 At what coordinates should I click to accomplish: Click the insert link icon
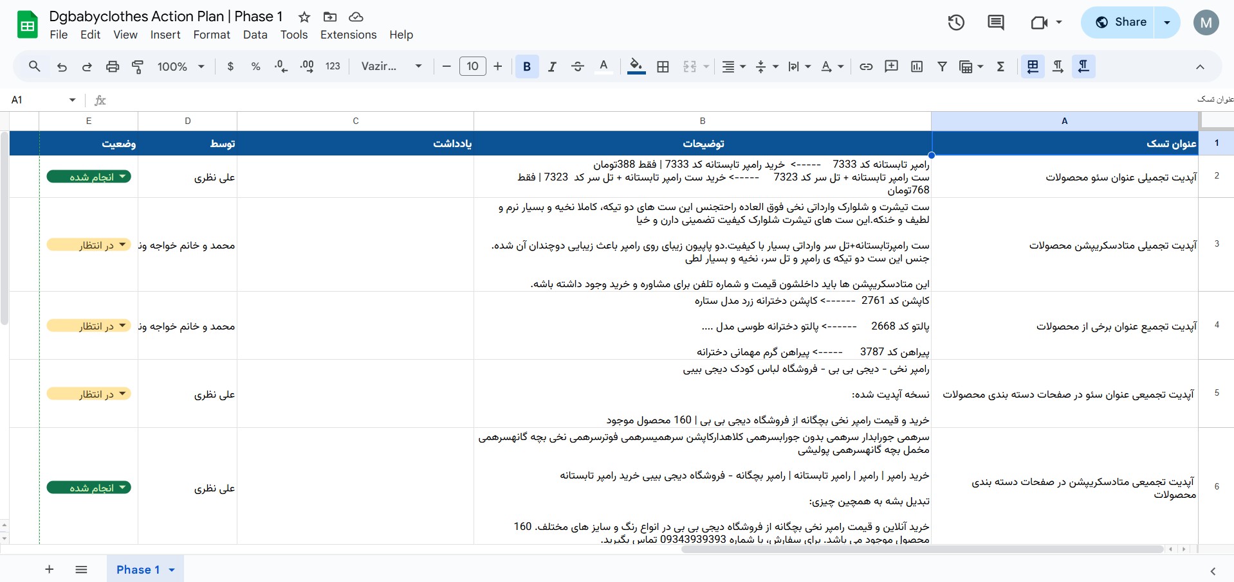tap(866, 66)
